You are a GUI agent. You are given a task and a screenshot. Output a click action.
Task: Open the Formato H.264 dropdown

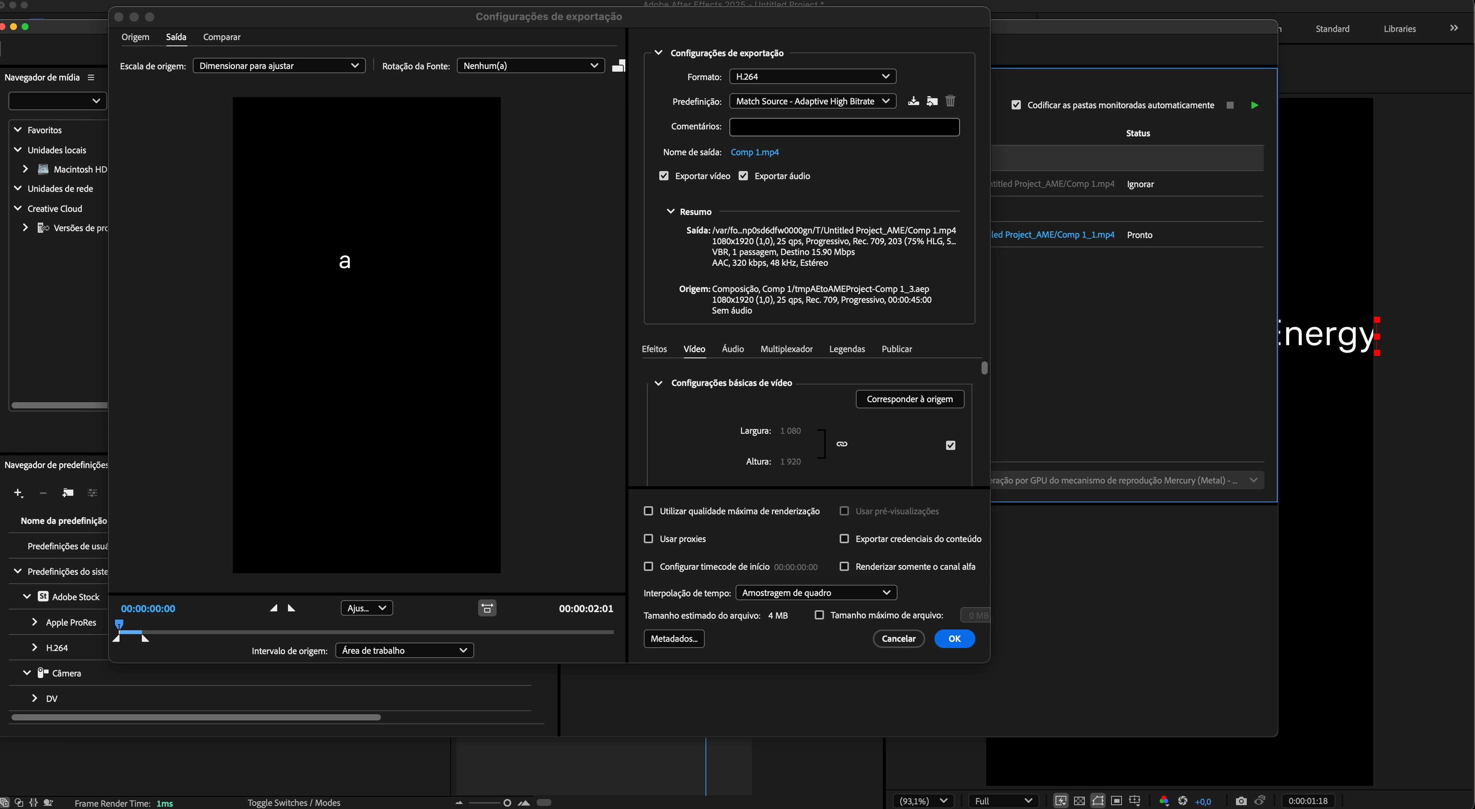pos(812,77)
